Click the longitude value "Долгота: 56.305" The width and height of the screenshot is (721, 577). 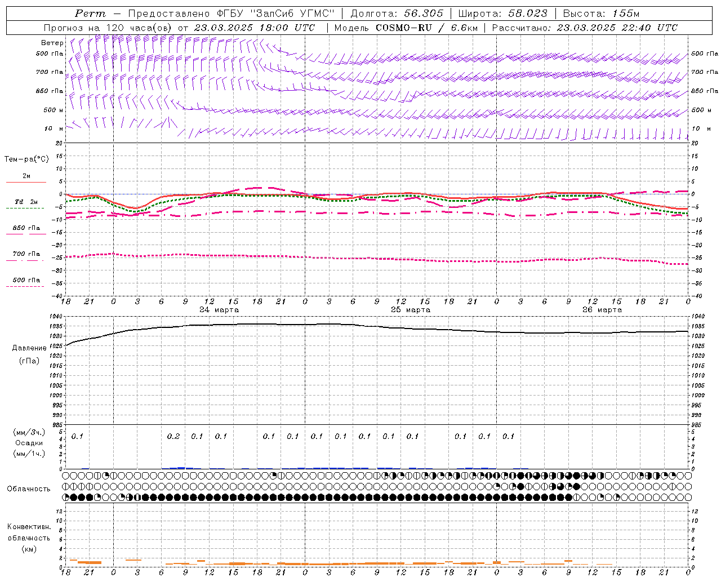coord(397,14)
